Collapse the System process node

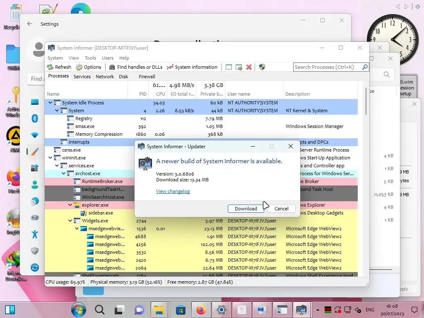57,110
